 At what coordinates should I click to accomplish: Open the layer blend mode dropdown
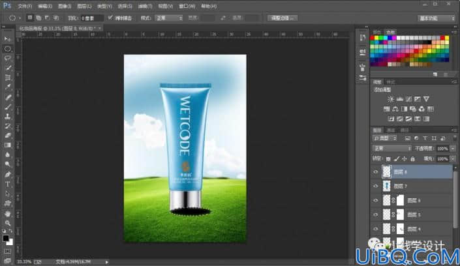coord(392,149)
